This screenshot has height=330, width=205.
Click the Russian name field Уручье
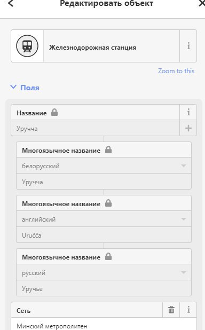coord(104,288)
